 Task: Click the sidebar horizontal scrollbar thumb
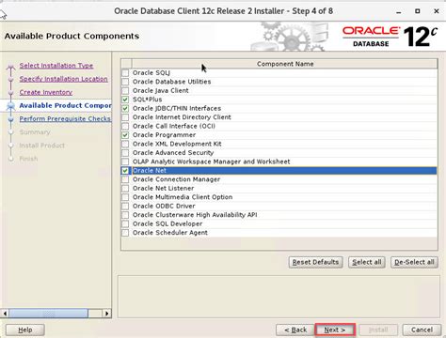[x=49, y=313]
